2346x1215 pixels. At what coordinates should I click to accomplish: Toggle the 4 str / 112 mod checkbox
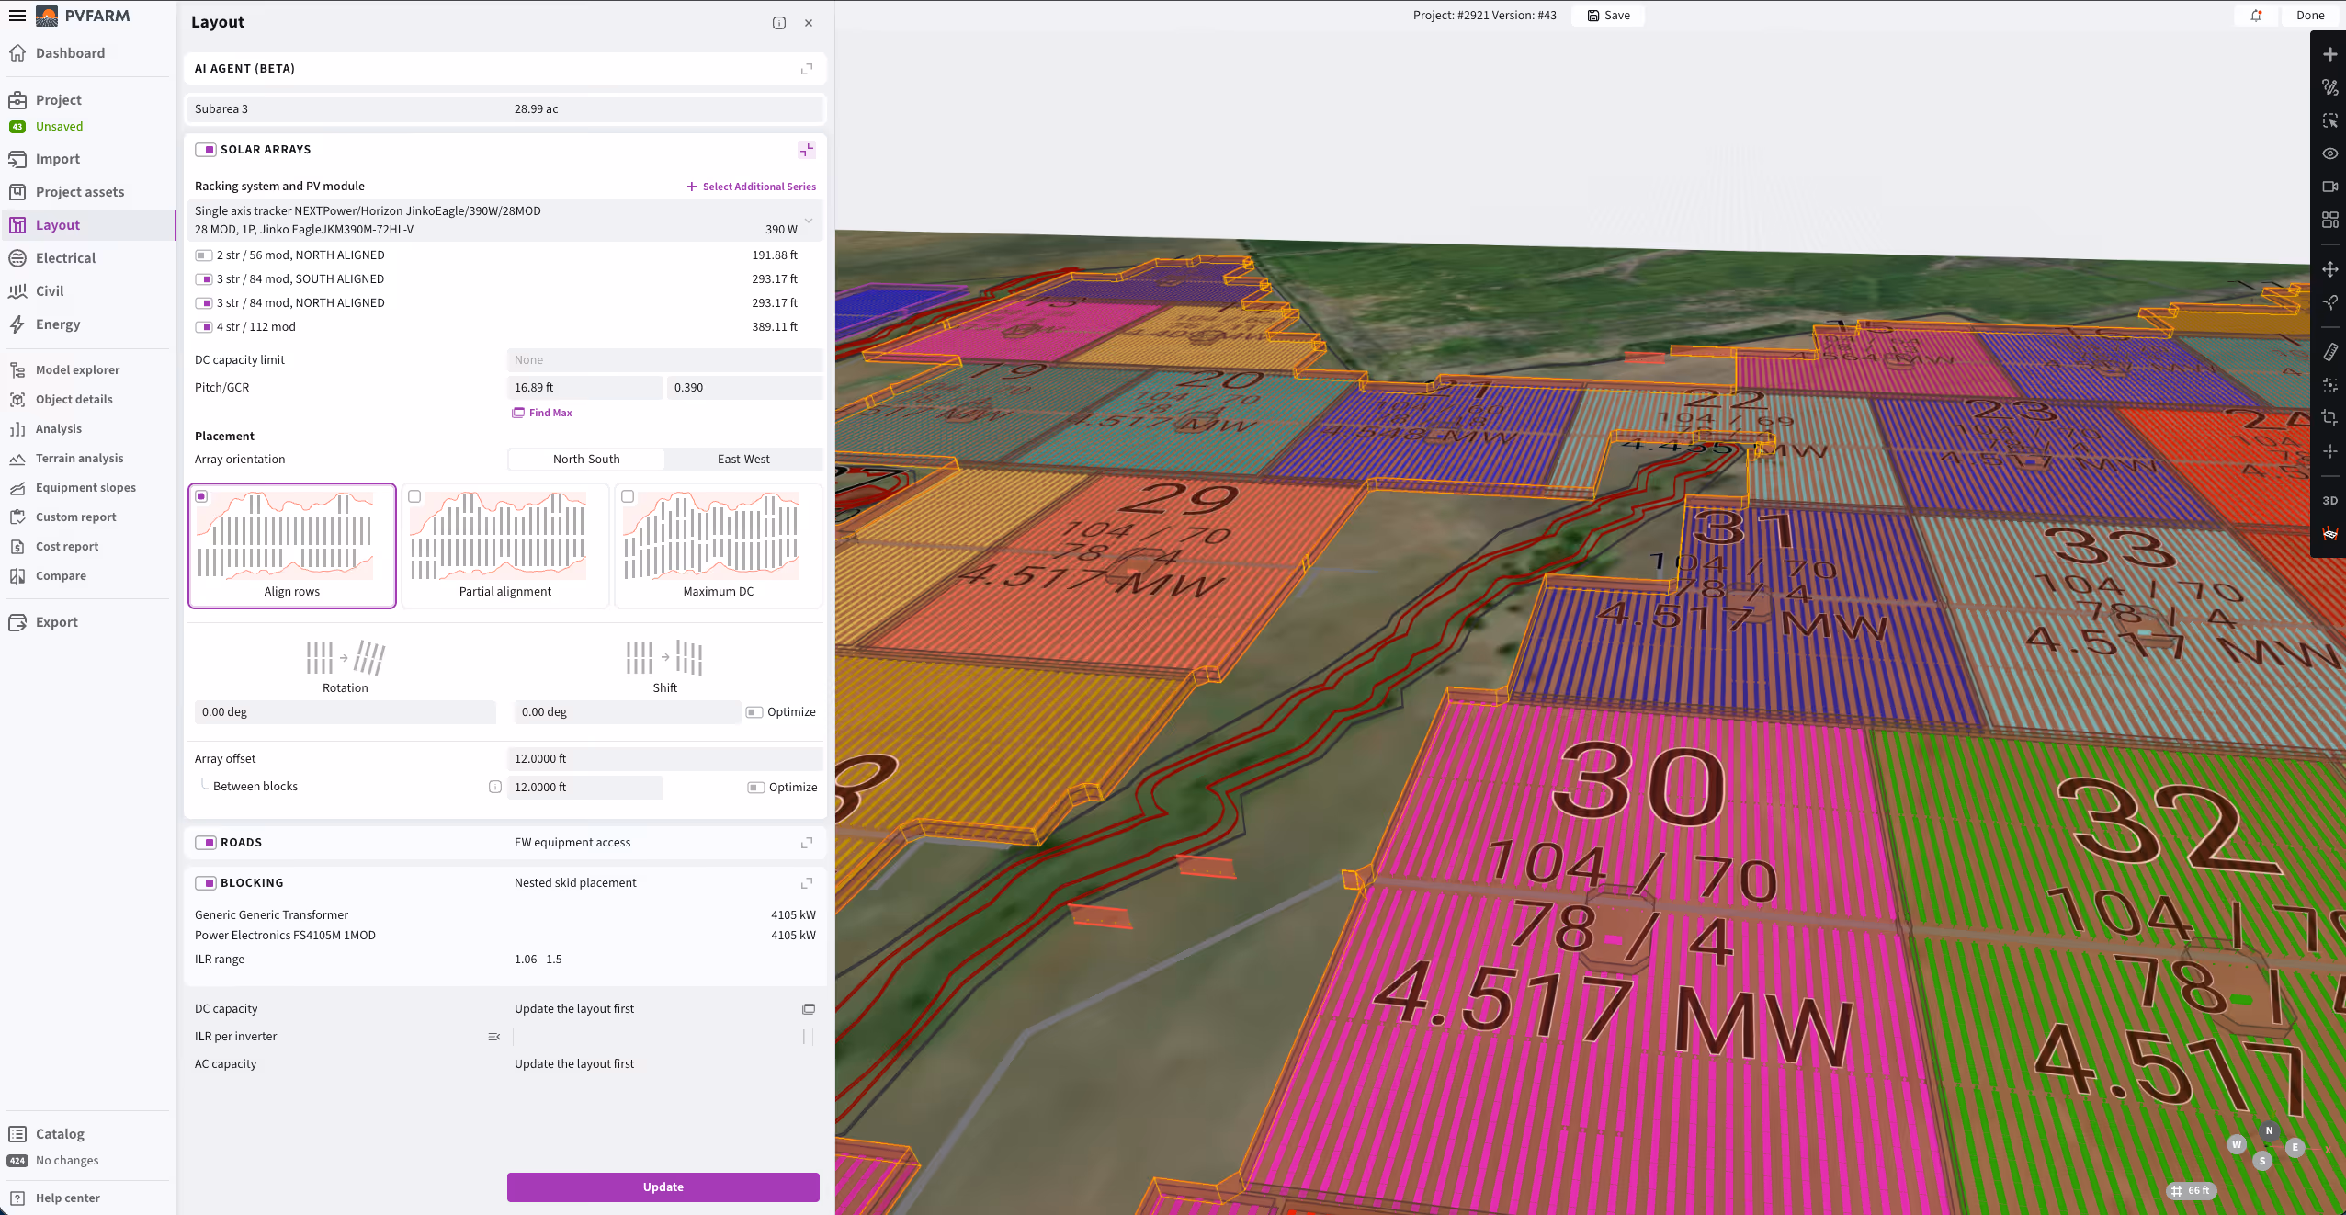(x=204, y=327)
